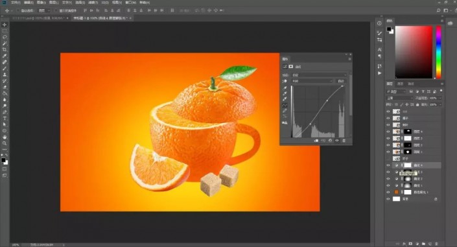The height and width of the screenshot is (247, 457).
Task: Select the Lasso tool
Action: point(5,37)
